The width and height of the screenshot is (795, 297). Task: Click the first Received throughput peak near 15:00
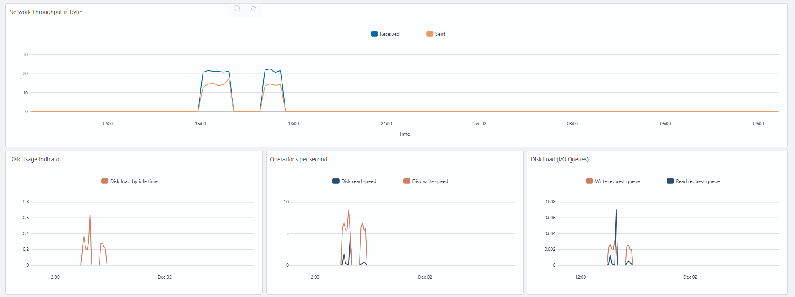[x=208, y=71]
